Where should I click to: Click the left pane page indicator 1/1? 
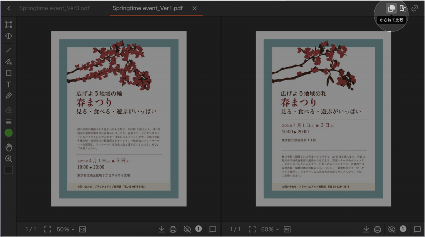coord(31,230)
